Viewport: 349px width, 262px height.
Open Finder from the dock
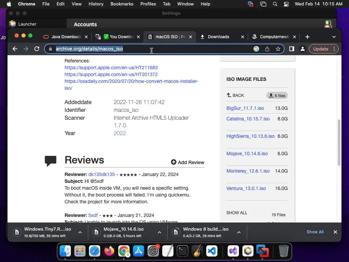(65, 251)
